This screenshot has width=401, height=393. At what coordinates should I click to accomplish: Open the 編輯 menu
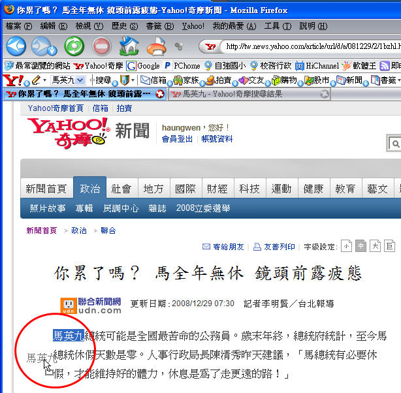[x=54, y=26]
